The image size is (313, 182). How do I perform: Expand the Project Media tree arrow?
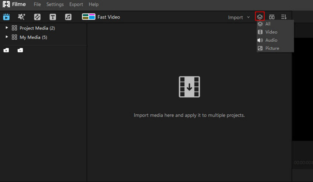tap(7, 28)
